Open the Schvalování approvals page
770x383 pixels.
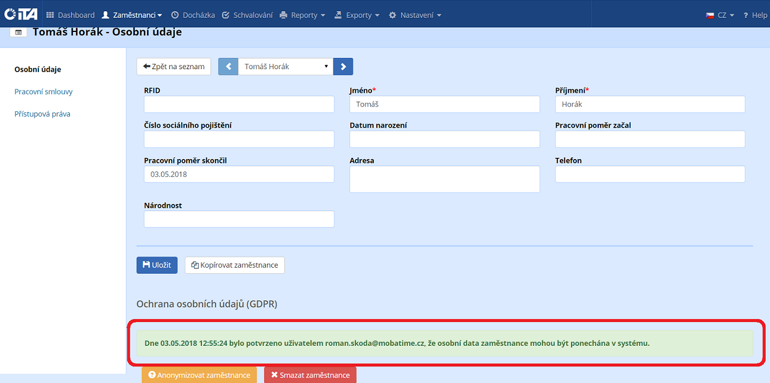(248, 15)
